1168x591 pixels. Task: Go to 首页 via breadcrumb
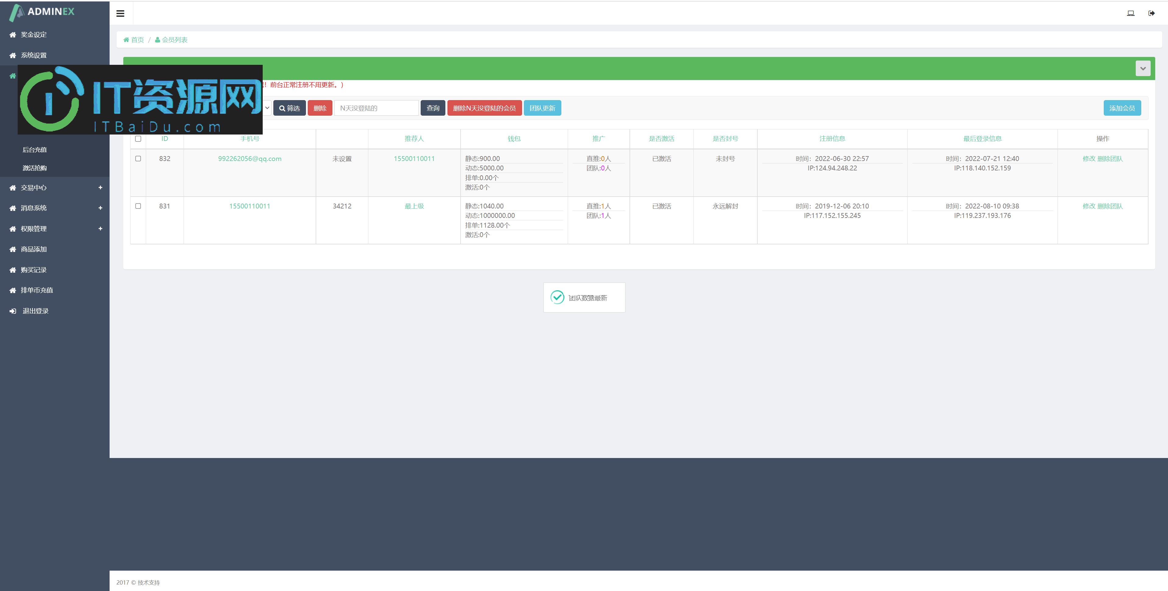(137, 40)
